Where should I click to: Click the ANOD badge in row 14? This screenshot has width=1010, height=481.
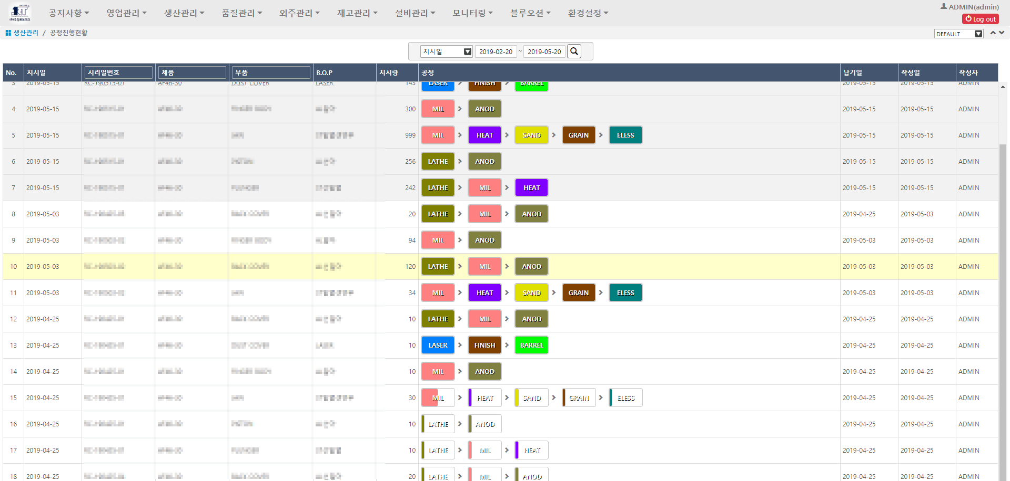click(x=484, y=371)
